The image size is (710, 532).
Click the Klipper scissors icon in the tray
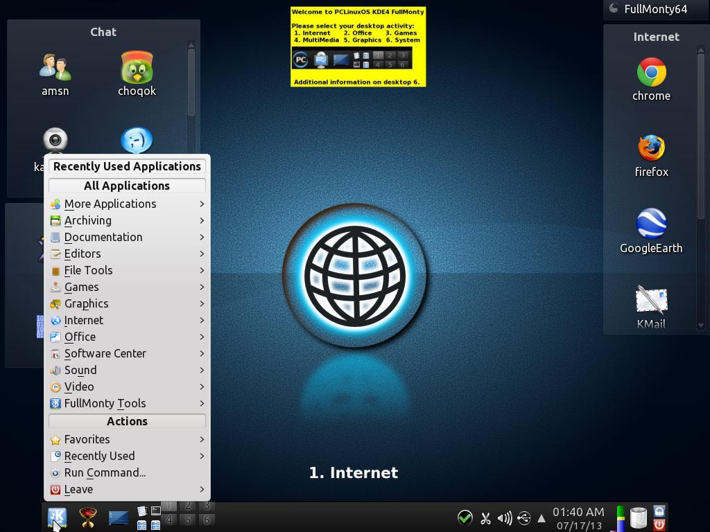[x=485, y=517]
